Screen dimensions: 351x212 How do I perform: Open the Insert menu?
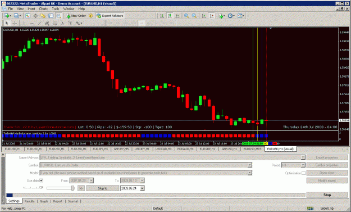pyautogui.click(x=31, y=9)
